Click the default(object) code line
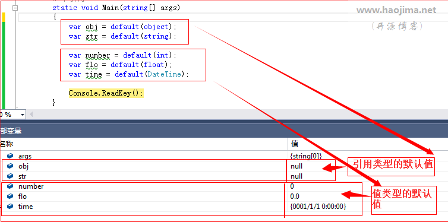The width and height of the screenshot is (448, 222). (123, 27)
